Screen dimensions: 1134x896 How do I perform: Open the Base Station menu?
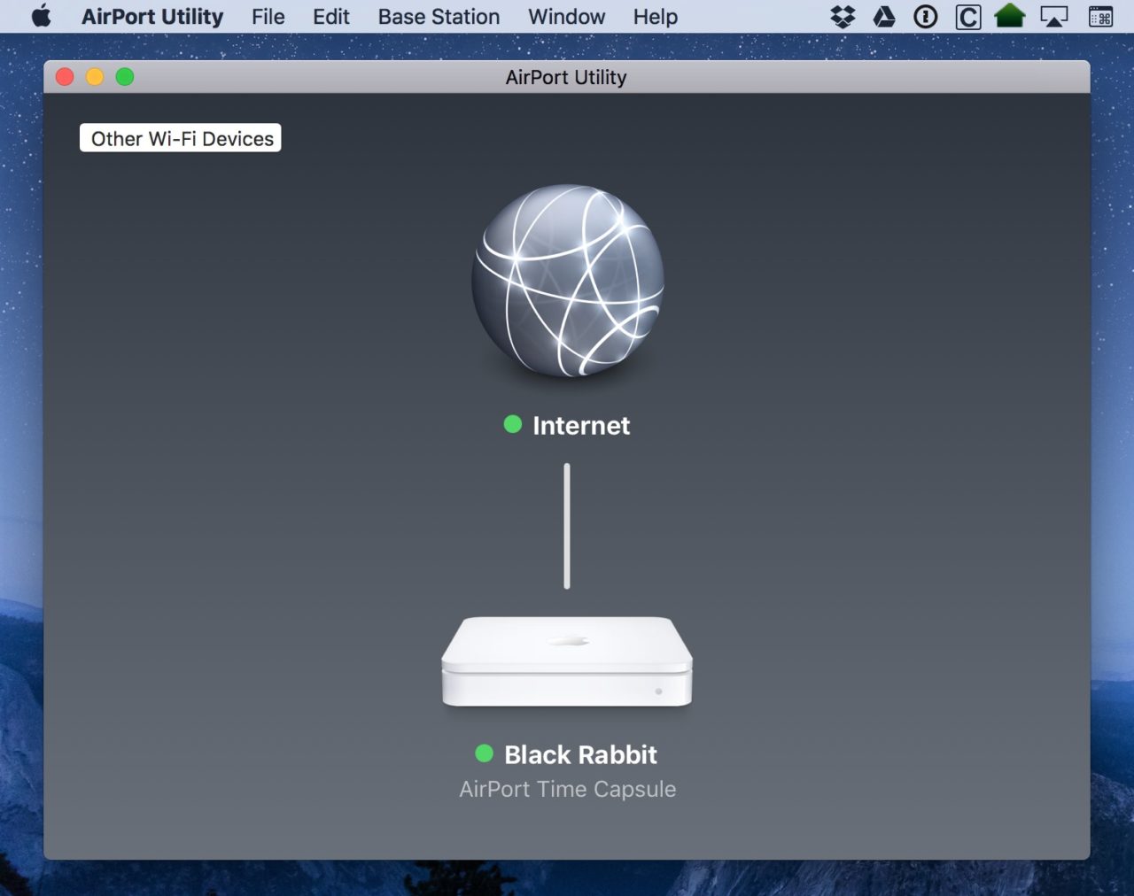pyautogui.click(x=439, y=17)
